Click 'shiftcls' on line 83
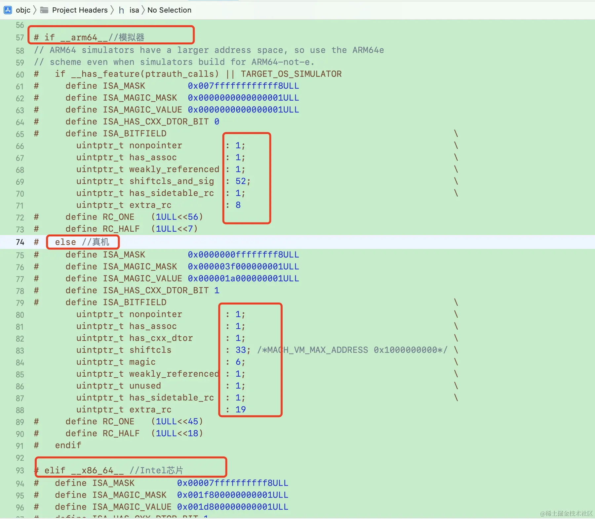Viewport: 595px width, 519px height. click(150, 350)
